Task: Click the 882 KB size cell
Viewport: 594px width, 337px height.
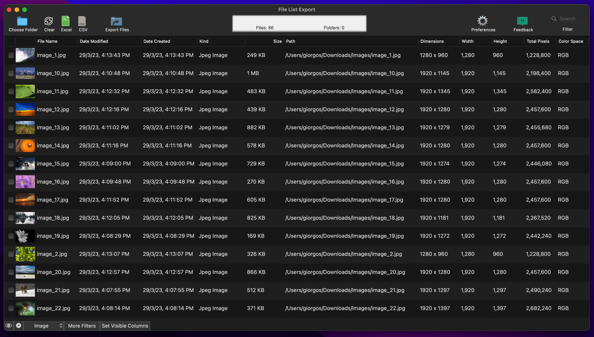Action: tap(256, 128)
